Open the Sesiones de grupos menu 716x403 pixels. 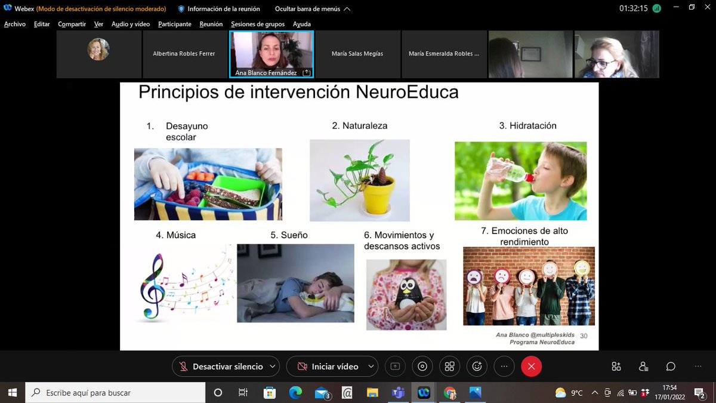tap(258, 24)
